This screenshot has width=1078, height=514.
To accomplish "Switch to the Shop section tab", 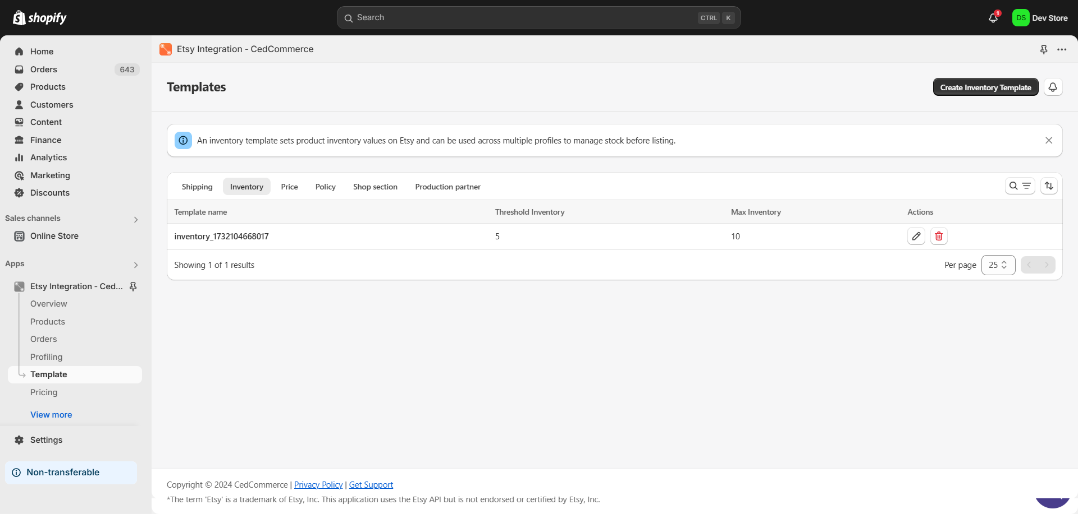I will 375,187.
